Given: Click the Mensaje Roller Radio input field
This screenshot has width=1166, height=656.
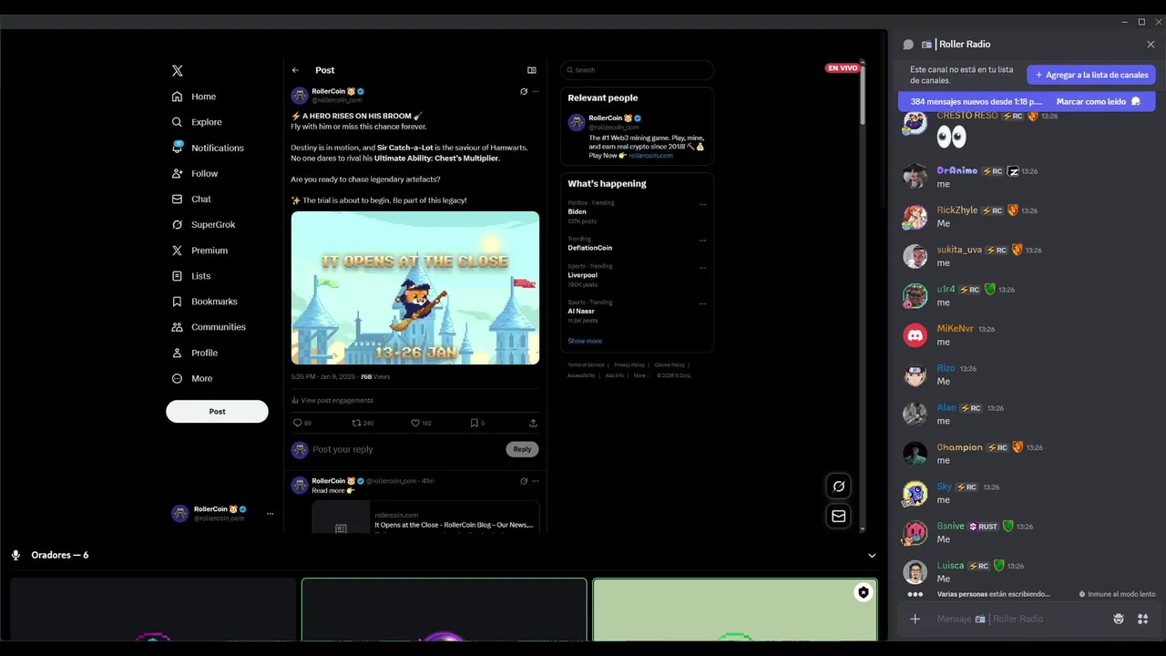Looking at the screenshot, I should click(1020, 619).
